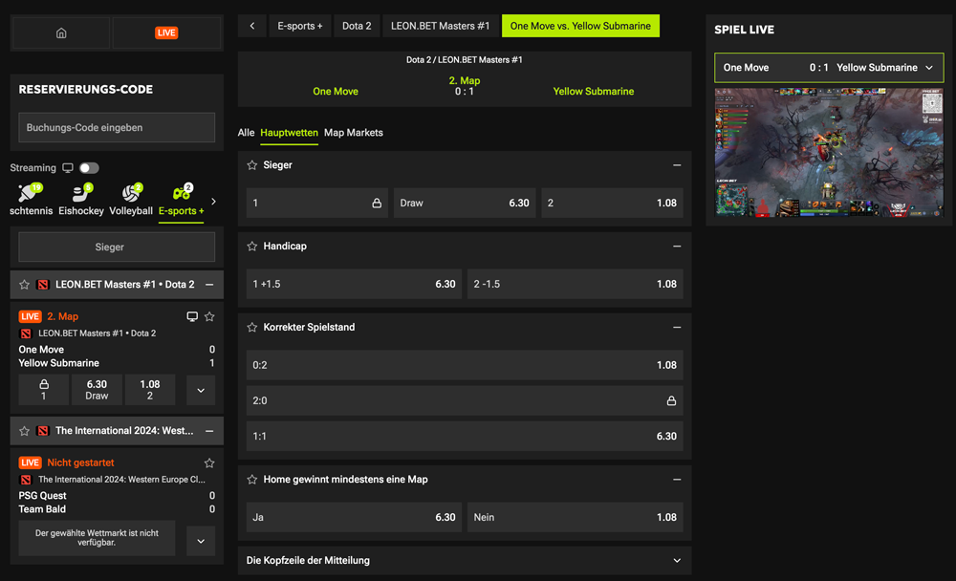Click the green One Move vs. Yellow Submarine button
The image size is (956, 581).
coord(580,26)
